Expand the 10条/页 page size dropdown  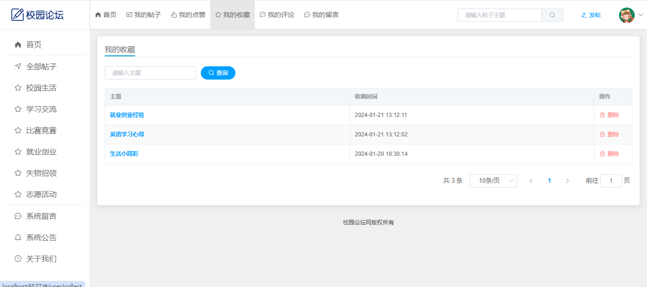tap(493, 181)
